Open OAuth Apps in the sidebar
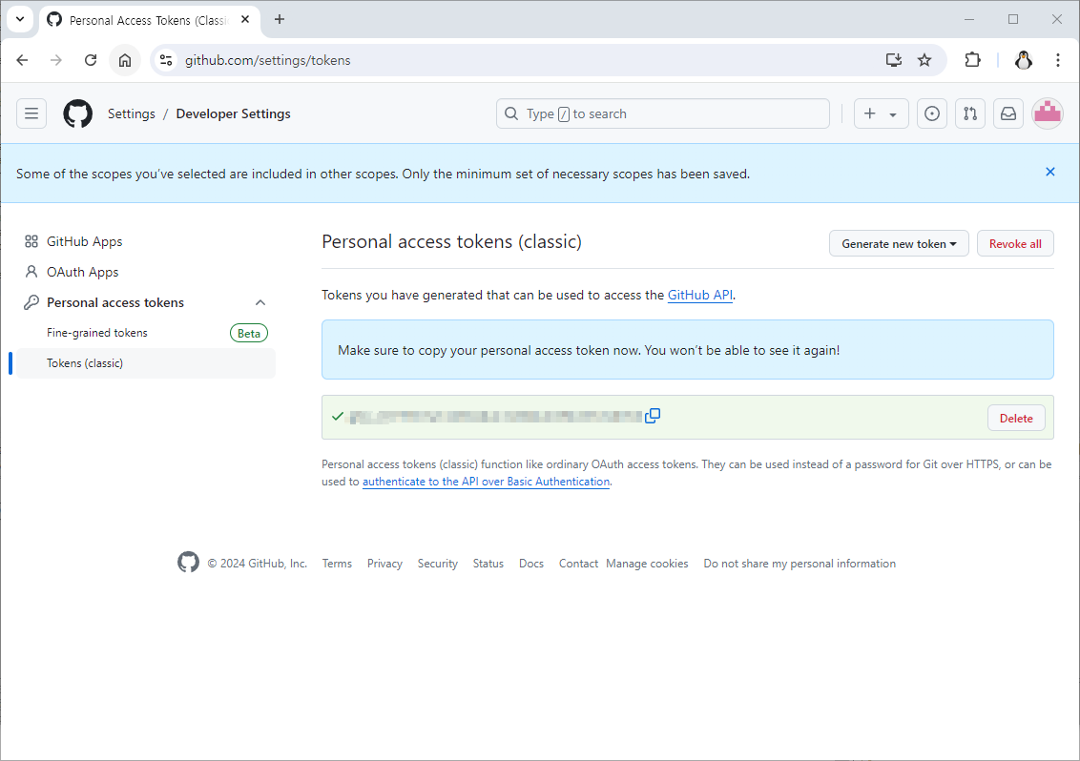This screenshot has height=761, width=1080. tap(83, 272)
